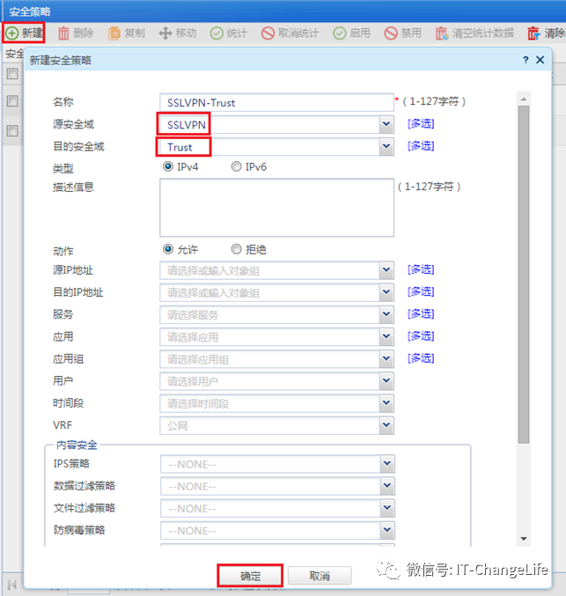Click the 新建 (New) toolbar button
The width and height of the screenshot is (566, 596).
24,33
